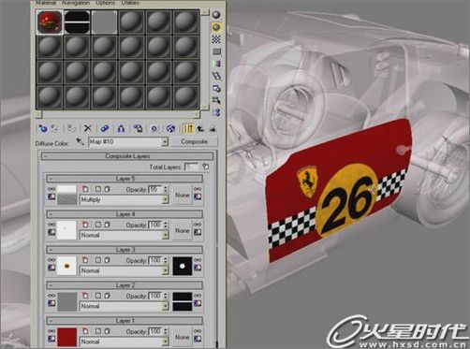
Task: Click the add layer icon beside Total Layers
Action: (x=205, y=167)
